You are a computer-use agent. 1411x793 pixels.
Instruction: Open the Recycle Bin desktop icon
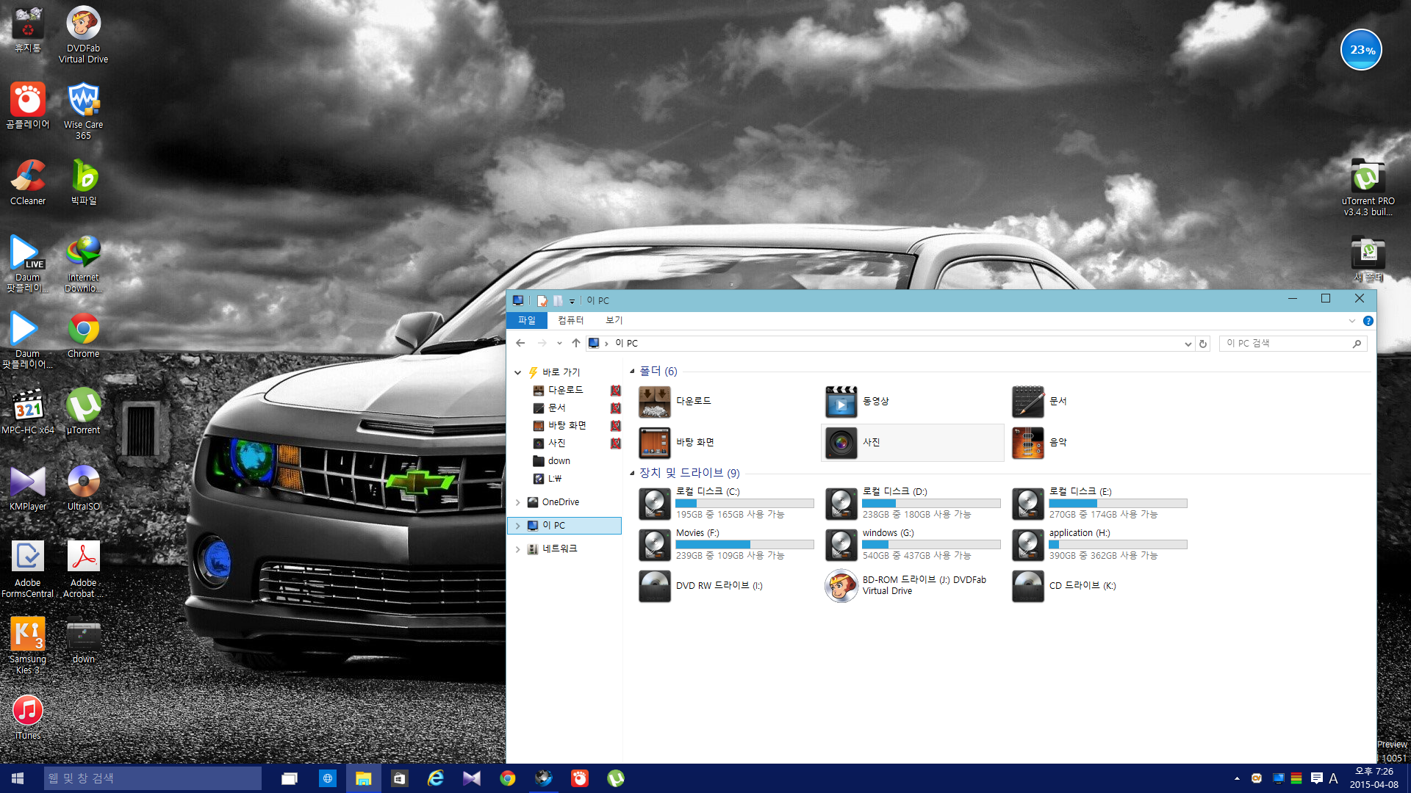[28, 29]
